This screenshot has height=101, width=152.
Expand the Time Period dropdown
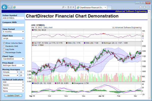point(13,32)
